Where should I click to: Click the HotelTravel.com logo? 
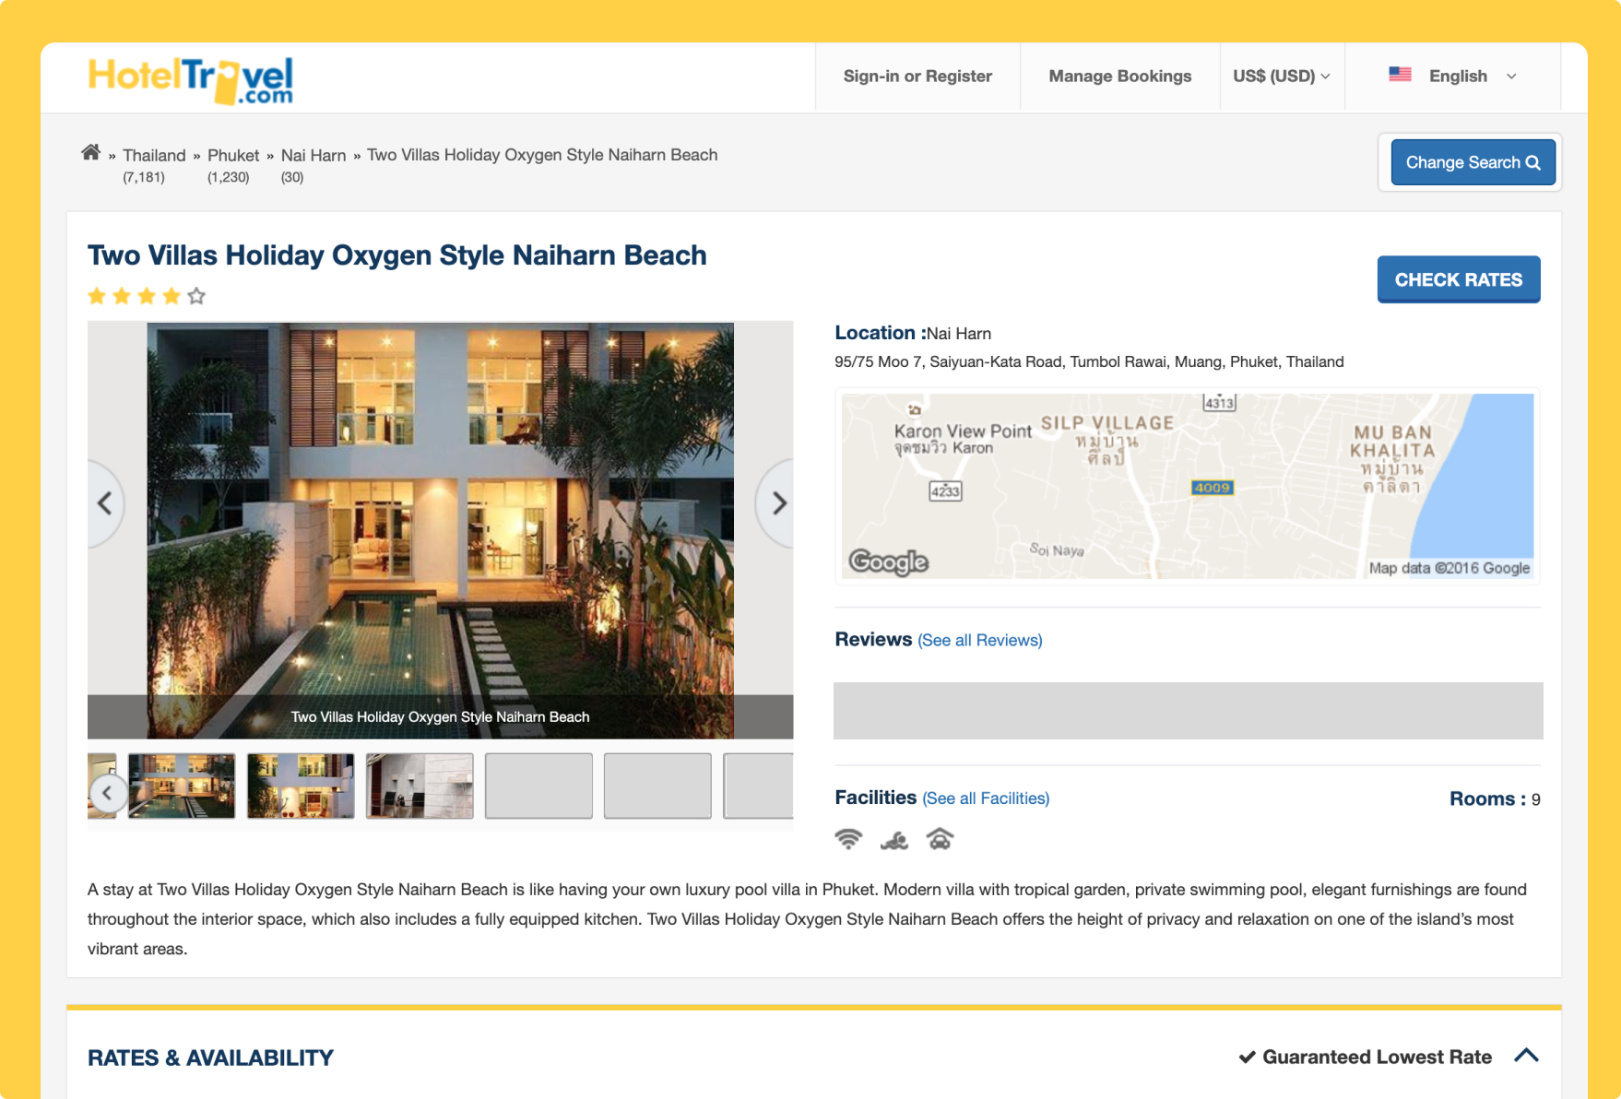[191, 80]
